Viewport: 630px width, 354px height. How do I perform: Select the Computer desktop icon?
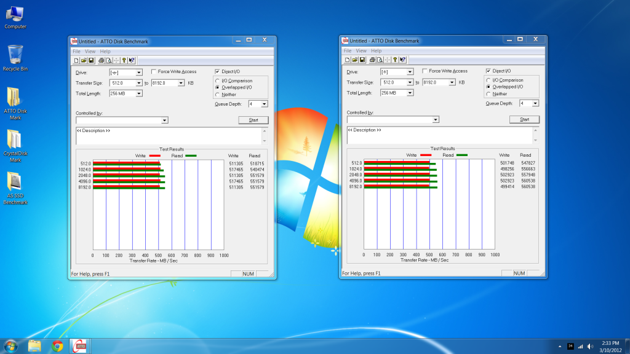(x=15, y=18)
